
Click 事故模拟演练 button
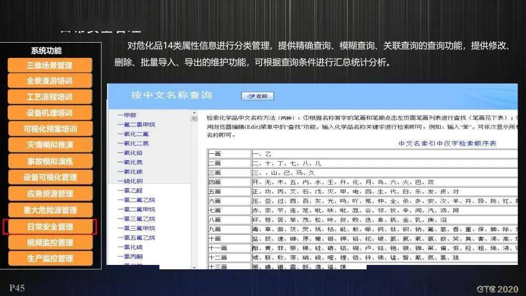tap(50, 161)
